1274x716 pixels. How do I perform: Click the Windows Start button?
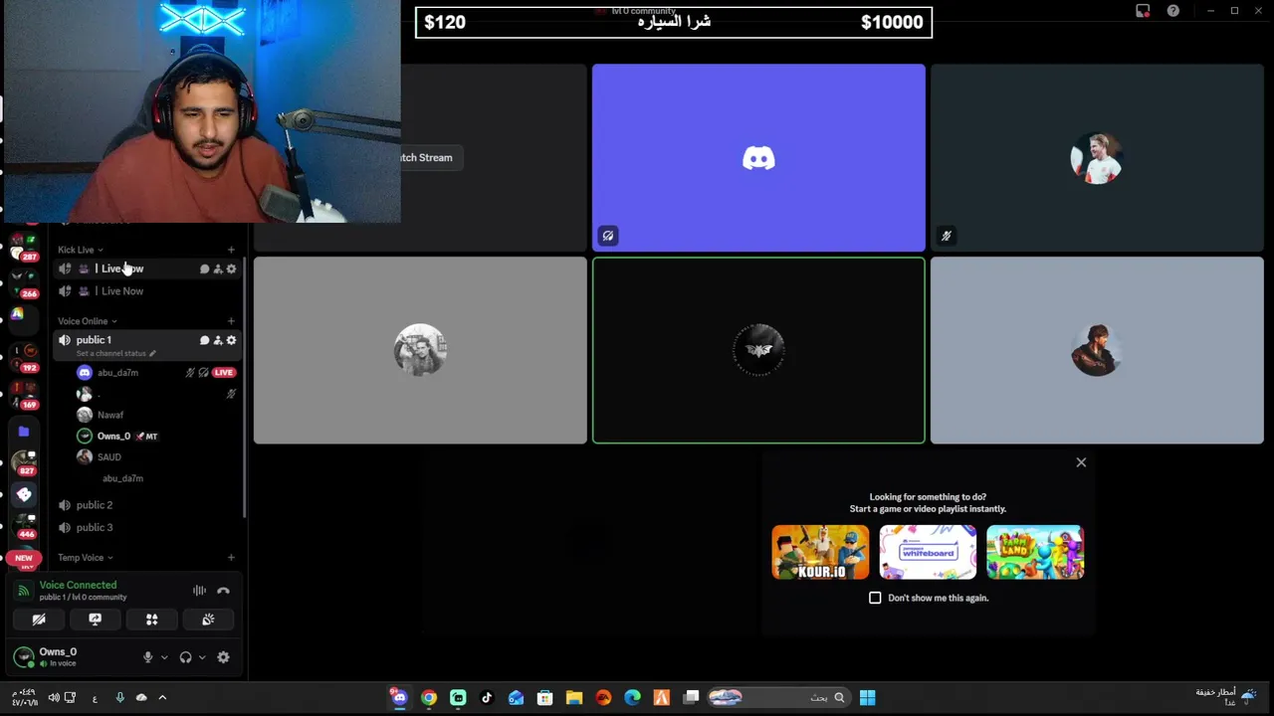(868, 697)
